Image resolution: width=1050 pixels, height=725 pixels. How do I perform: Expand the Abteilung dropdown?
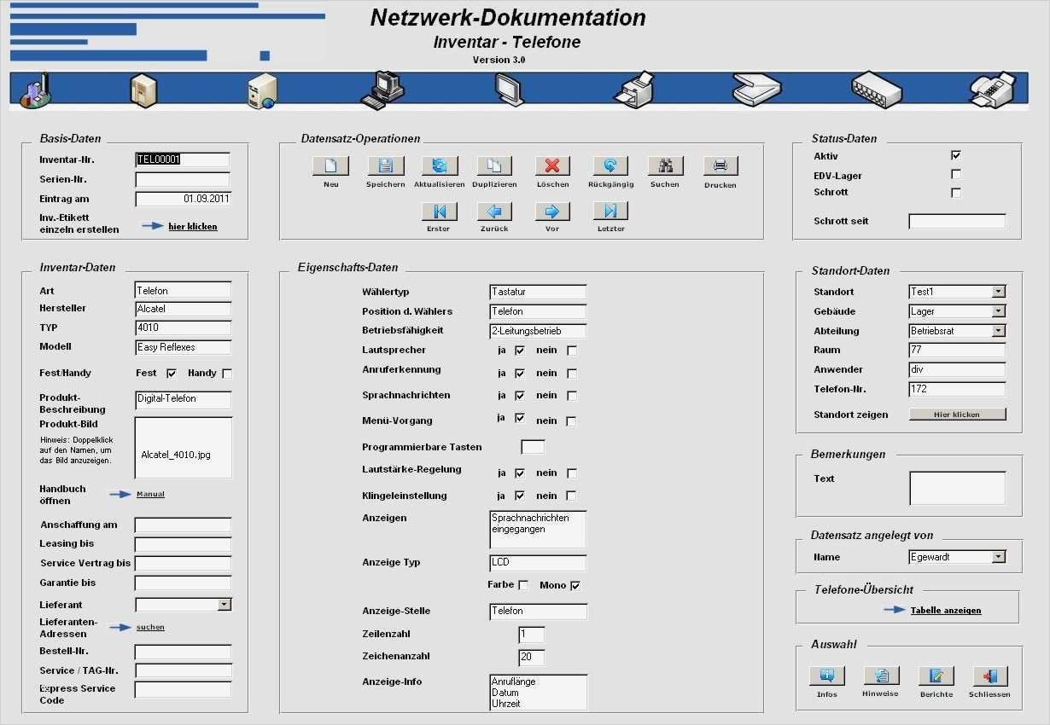(x=999, y=331)
